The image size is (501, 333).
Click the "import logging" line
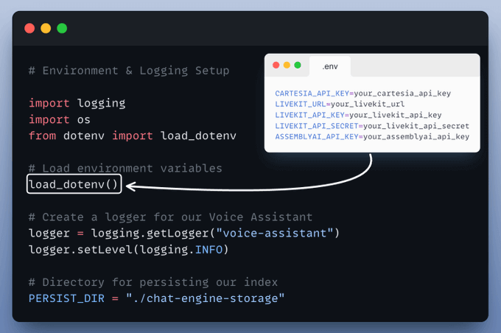pos(77,103)
